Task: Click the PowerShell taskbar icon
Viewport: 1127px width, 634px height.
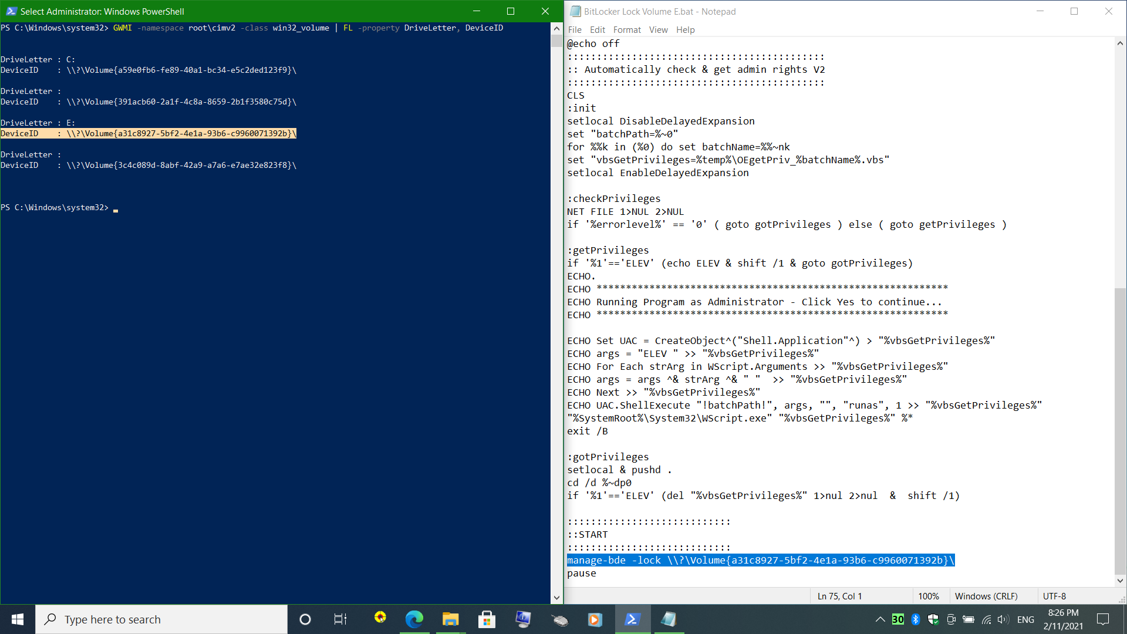Action: pyautogui.click(x=632, y=619)
